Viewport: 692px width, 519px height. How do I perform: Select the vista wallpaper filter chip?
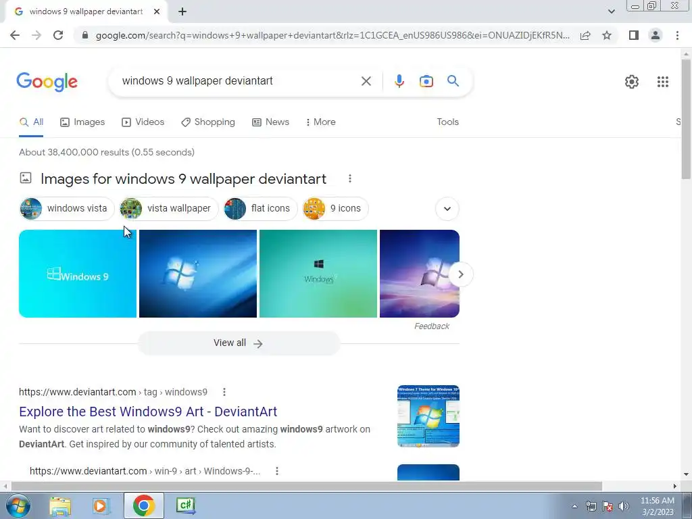tap(169, 208)
